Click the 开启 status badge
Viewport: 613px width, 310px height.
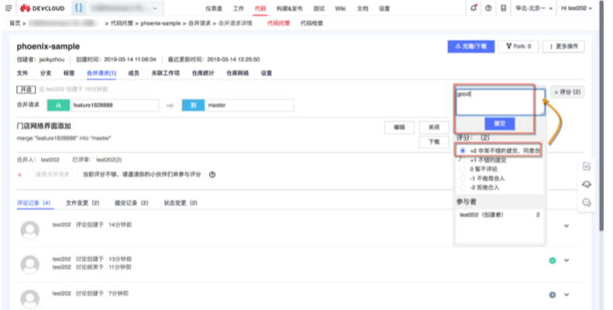coord(26,90)
